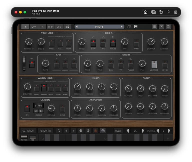This screenshot has height=162, width=192.
Task: Click the KEYBOARD button
Action: click(x=45, y=131)
